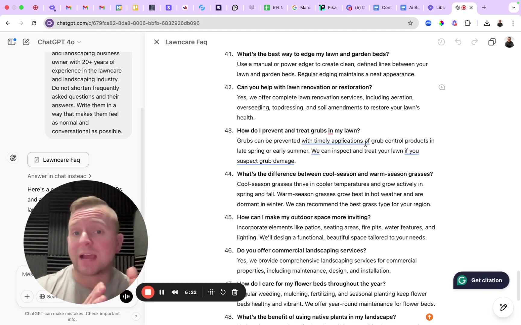The height and width of the screenshot is (325, 521).
Task: Click question 44 heading about cool-season grasses
Action: [335, 174]
